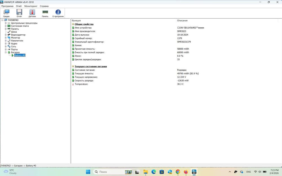Select the Износ row label
Screen dimensions: 282x176
pyautogui.click(x=78, y=56)
